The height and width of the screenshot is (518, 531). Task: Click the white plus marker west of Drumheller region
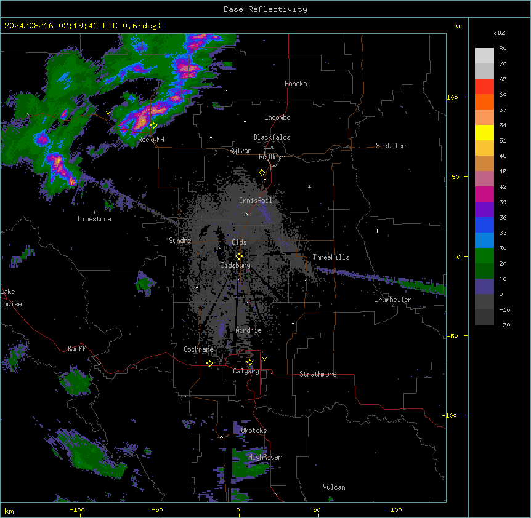377,231
